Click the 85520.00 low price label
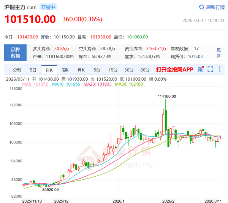Image resolution: width=228 pixels, height=203 pixels. (x=51, y=190)
